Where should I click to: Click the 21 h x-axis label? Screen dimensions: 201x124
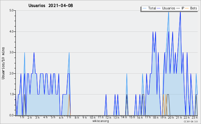179,117
